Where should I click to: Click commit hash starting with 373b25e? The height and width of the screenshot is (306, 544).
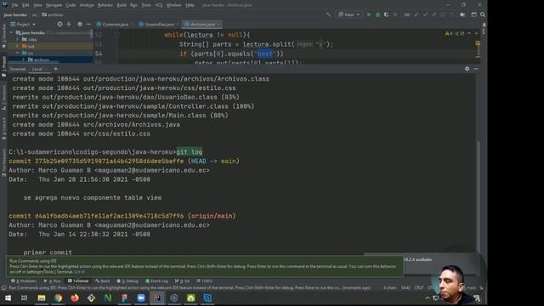[110, 161]
